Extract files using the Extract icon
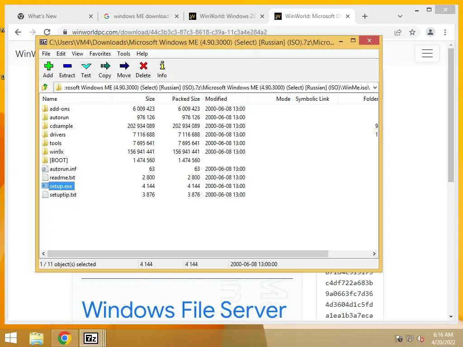 coord(67,66)
